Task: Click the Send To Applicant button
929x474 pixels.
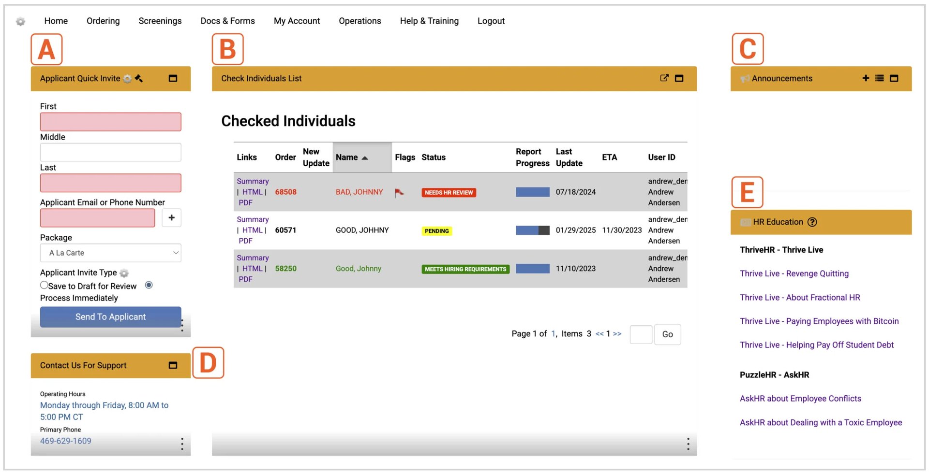Action: coord(111,317)
